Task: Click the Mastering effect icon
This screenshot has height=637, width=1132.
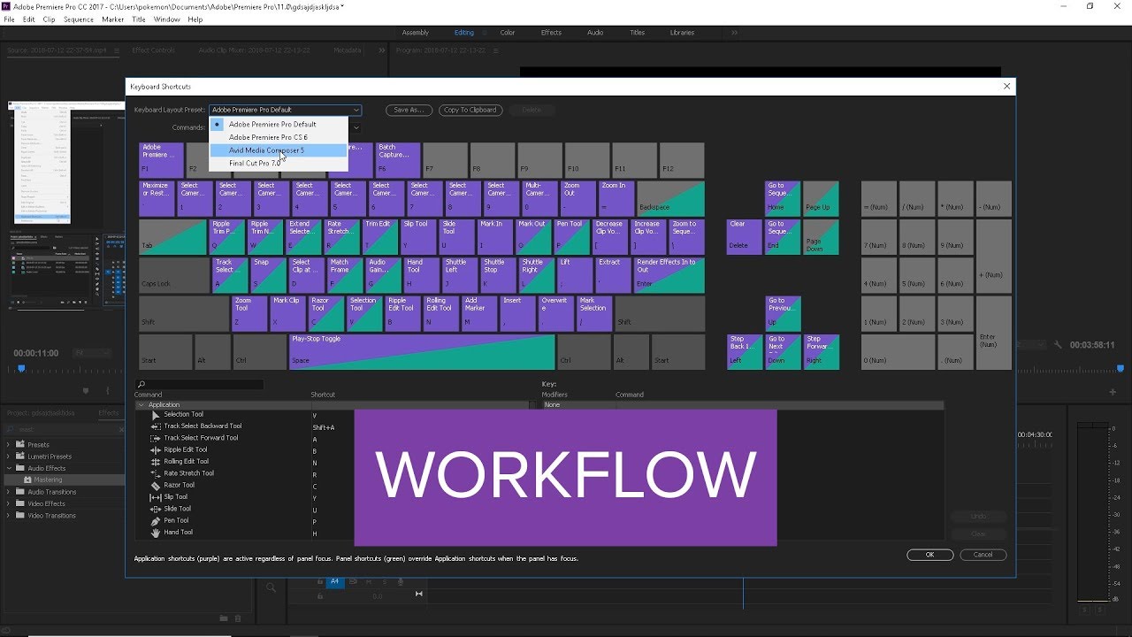Action: (x=27, y=480)
